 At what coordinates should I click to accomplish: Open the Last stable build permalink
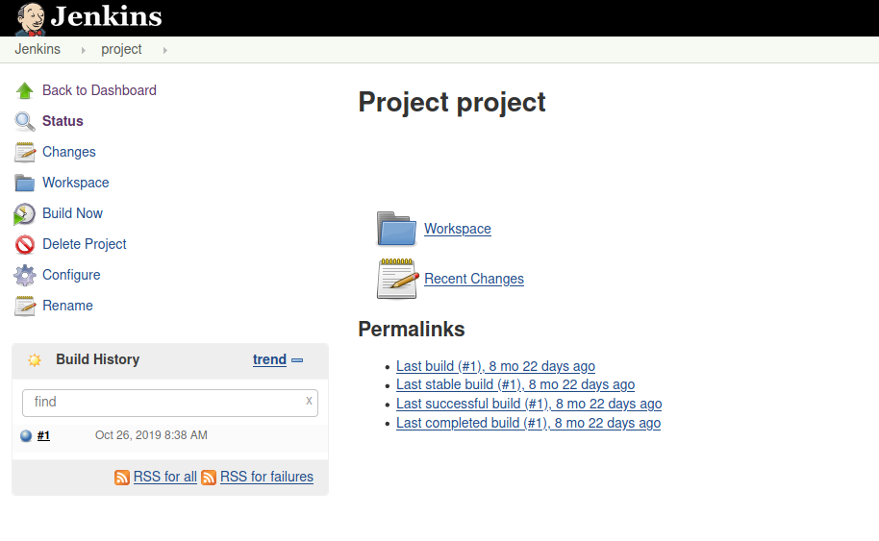pos(515,384)
